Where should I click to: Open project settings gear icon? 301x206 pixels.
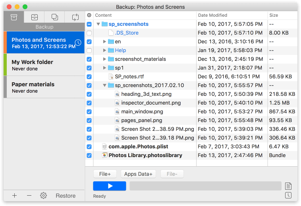point(43,196)
